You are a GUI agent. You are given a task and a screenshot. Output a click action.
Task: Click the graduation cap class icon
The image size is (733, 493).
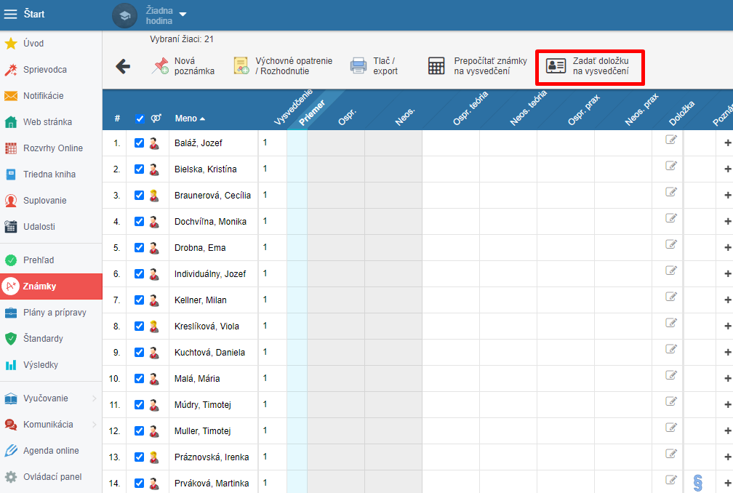point(124,15)
